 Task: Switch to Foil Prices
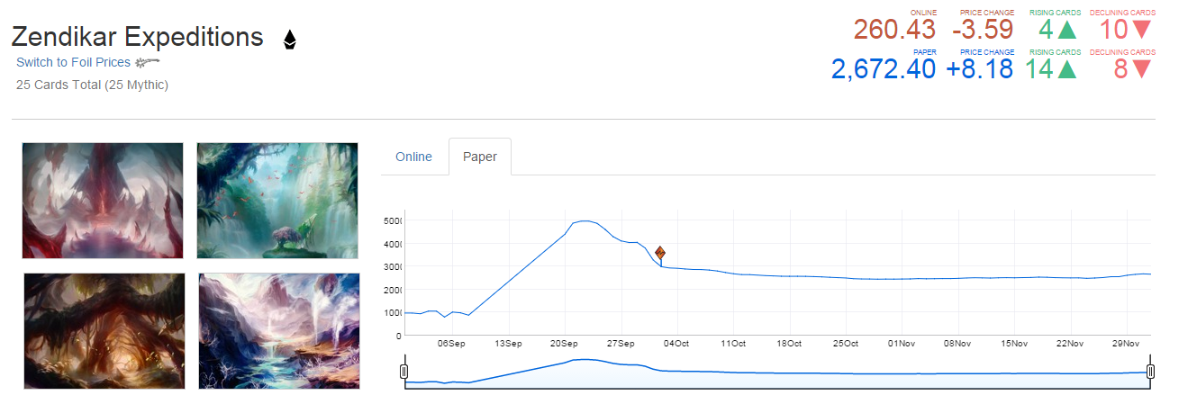73,62
